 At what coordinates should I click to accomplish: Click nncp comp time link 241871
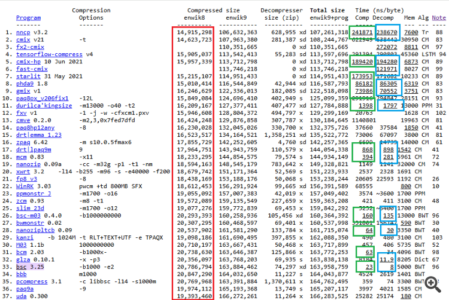coord(362,32)
